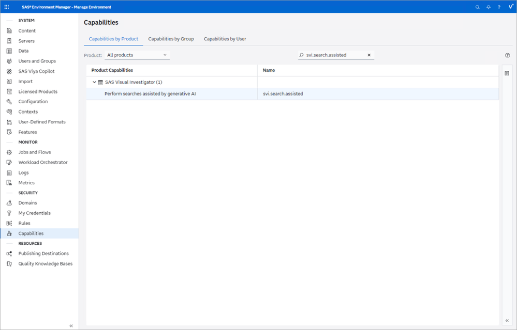
Task: Open Rules in the sidebar
Action: 24,223
